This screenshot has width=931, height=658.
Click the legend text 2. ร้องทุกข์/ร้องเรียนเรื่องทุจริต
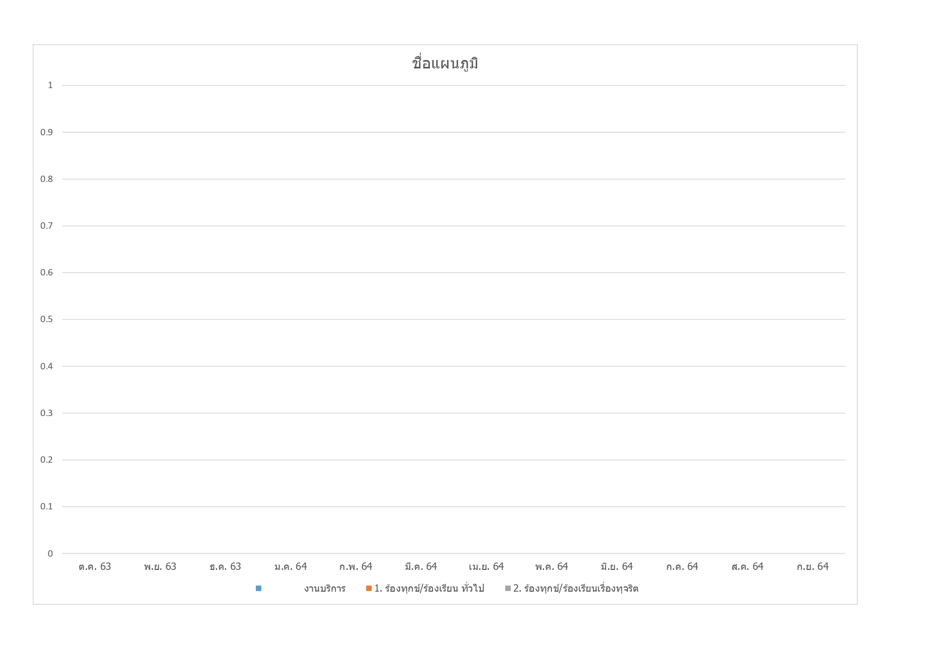575,588
